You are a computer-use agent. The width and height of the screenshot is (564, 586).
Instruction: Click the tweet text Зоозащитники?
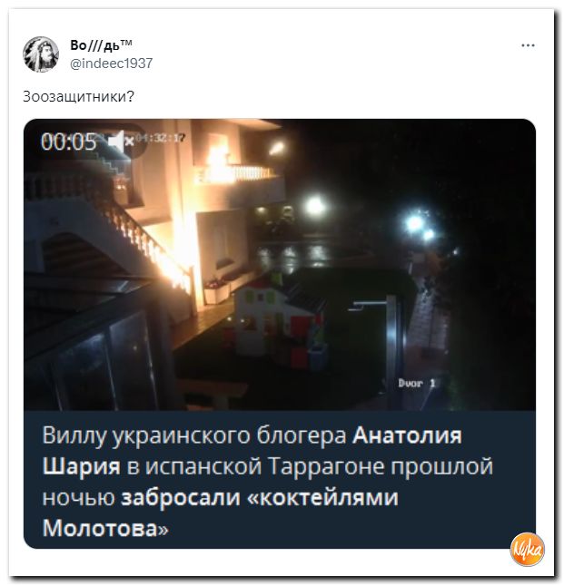pyautogui.click(x=78, y=96)
